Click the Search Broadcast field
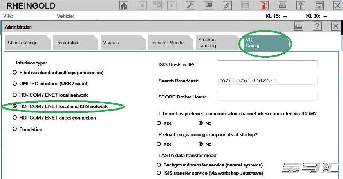Screen dimensions: 343x179 pyautogui.click(x=267, y=81)
